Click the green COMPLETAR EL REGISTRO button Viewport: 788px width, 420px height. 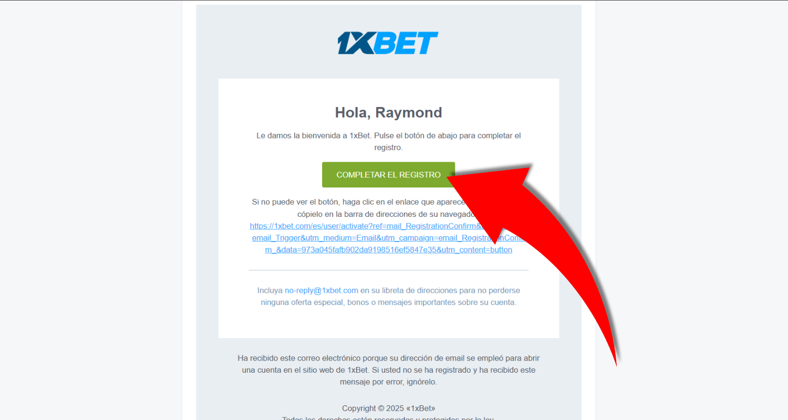point(388,175)
